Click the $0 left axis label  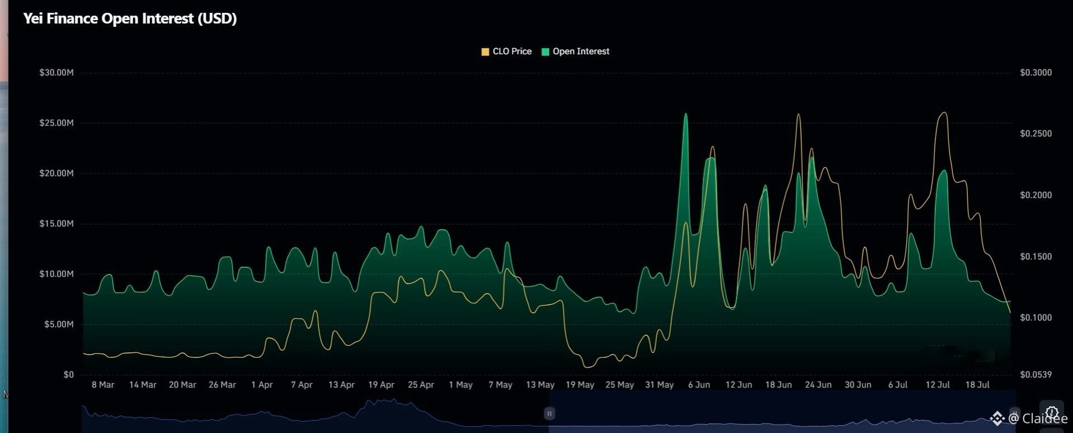click(x=68, y=375)
